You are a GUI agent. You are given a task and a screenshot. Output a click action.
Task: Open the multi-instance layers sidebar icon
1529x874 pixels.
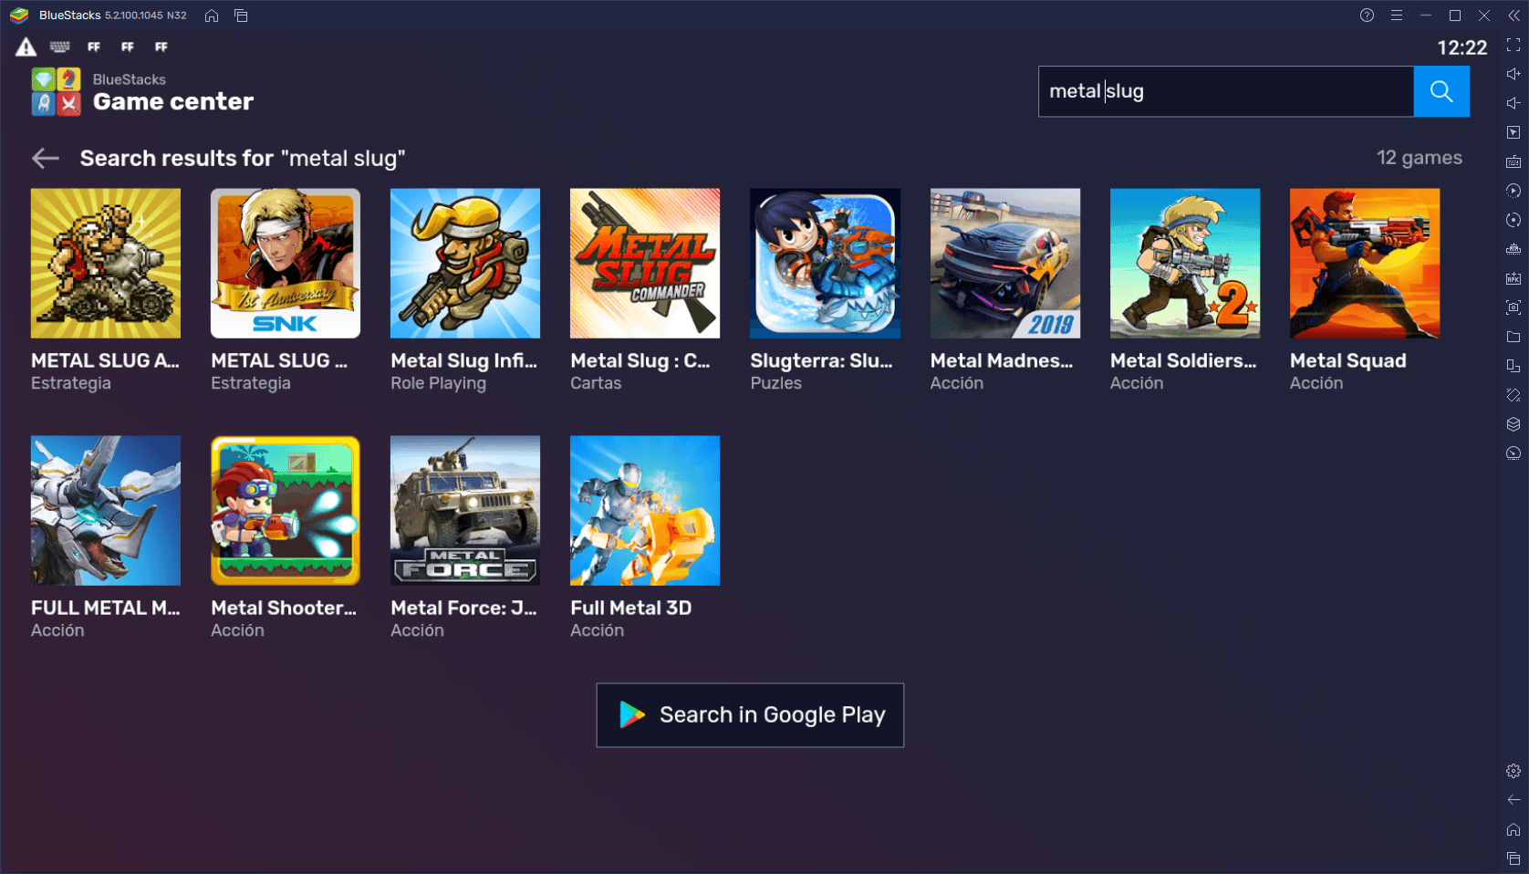pos(1513,424)
